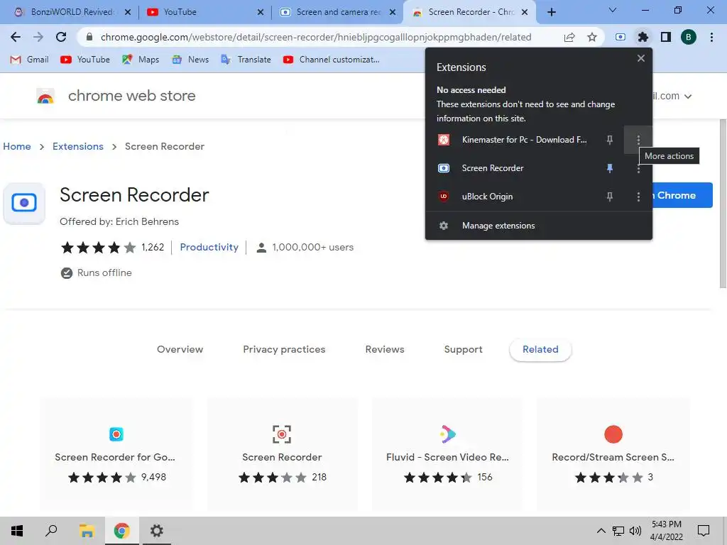Select the Related tab

pyautogui.click(x=540, y=349)
